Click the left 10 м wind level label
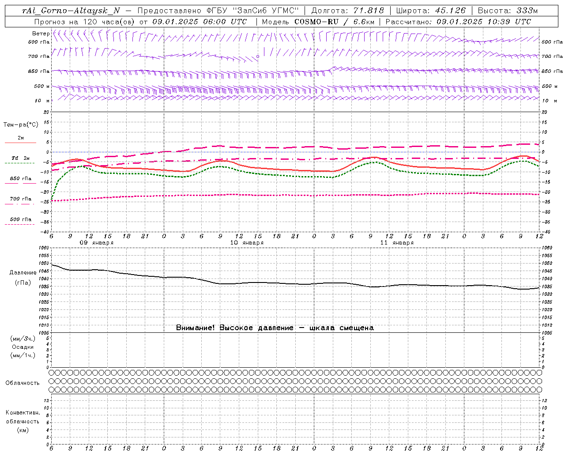The image size is (565, 452). pyautogui.click(x=42, y=101)
